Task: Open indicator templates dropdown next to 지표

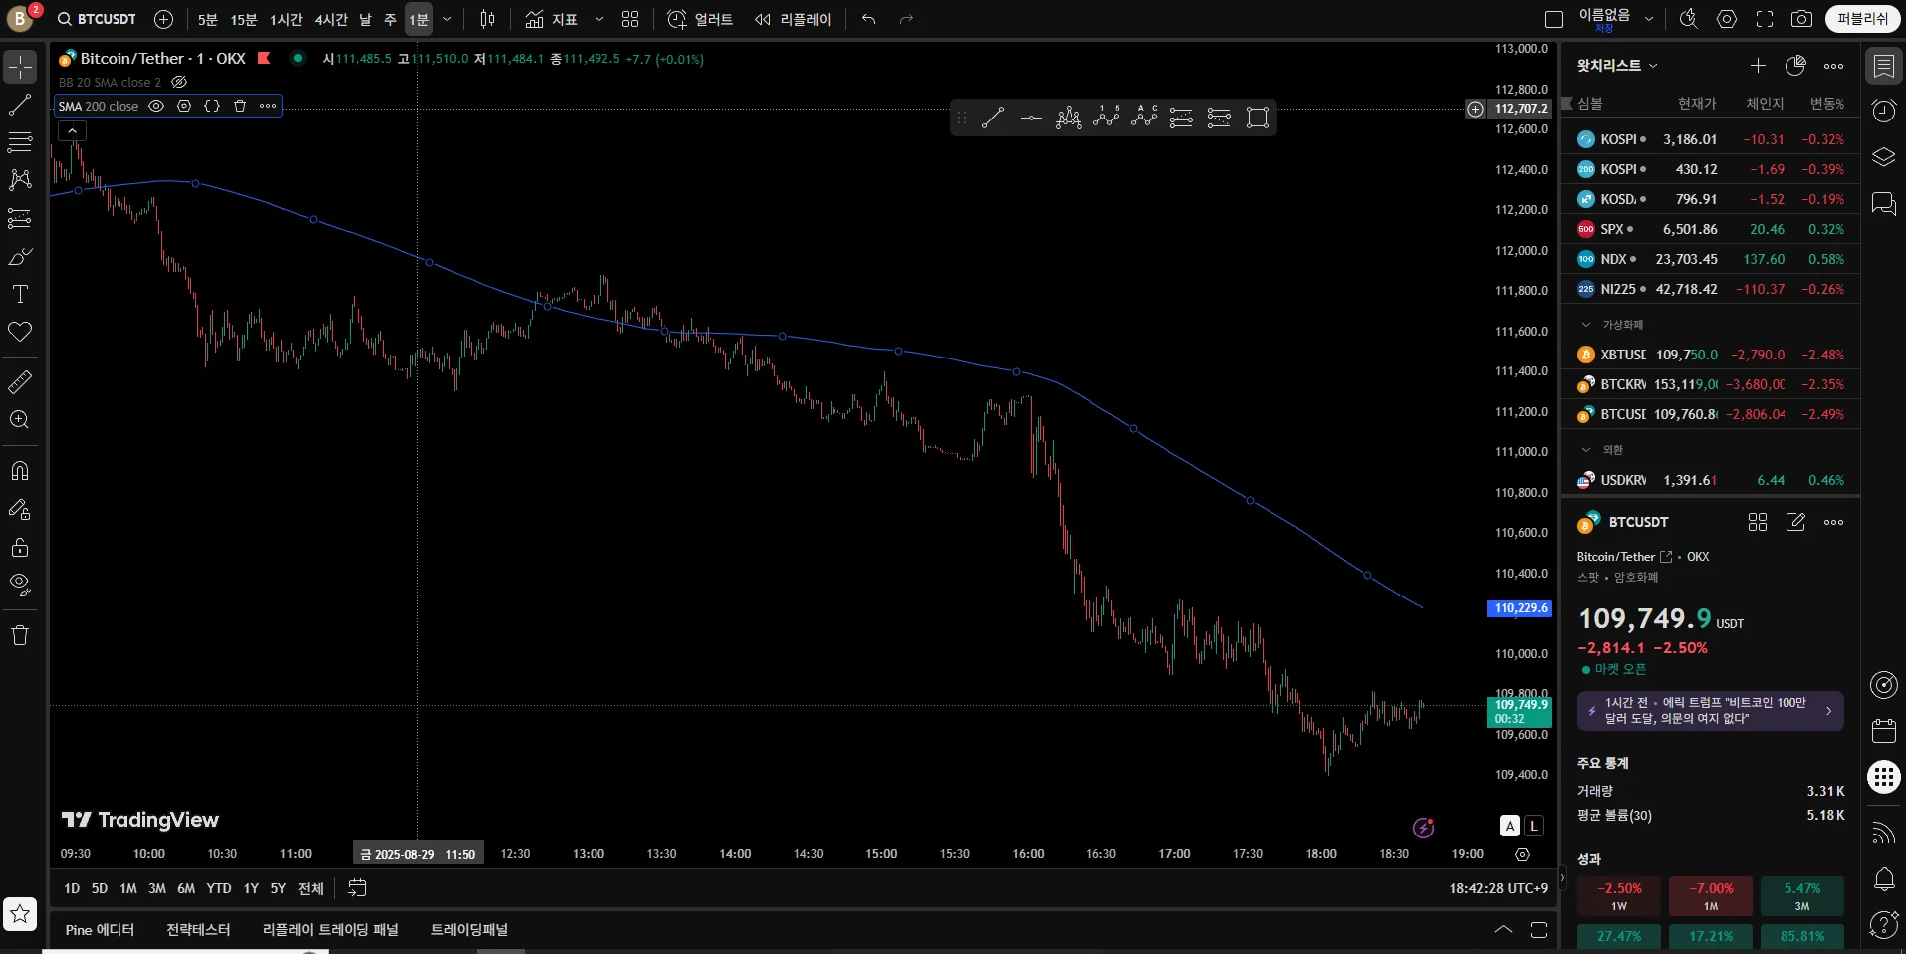Action: (x=598, y=19)
